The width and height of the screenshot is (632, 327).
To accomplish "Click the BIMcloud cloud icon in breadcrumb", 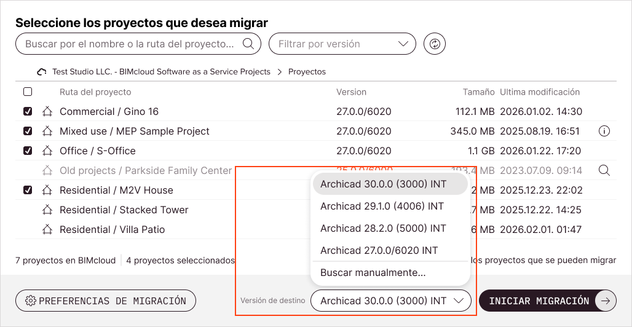I will coord(42,72).
